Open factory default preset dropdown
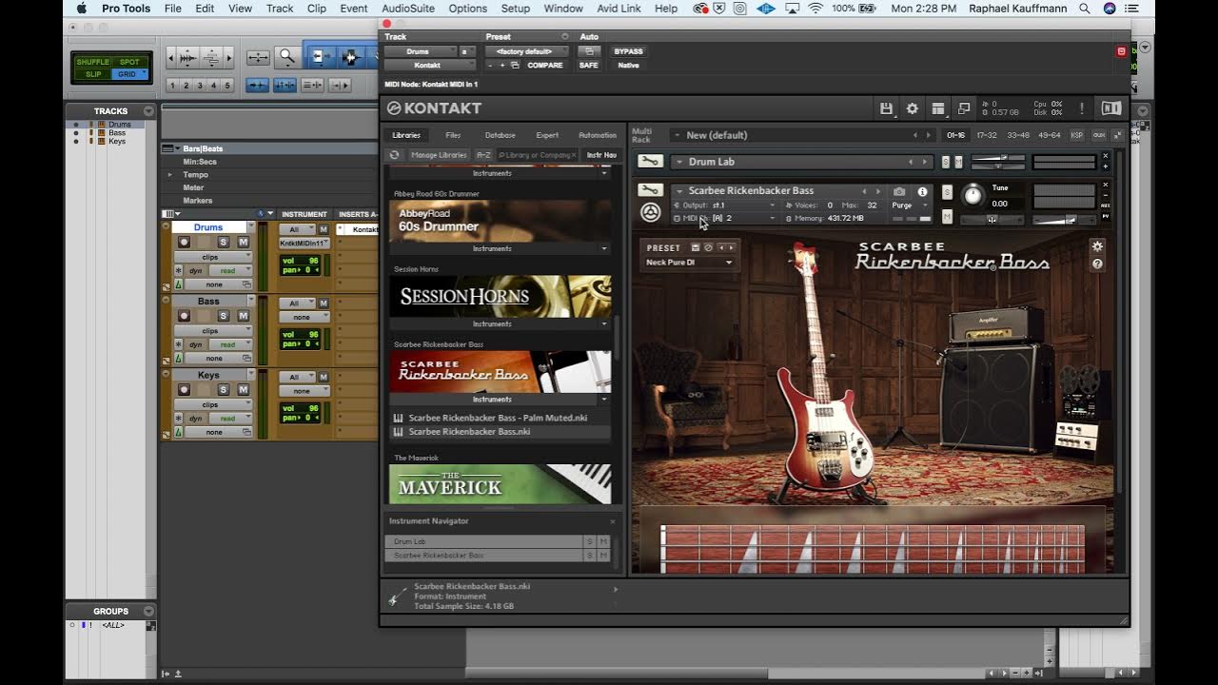Viewport: 1218px width, 685px height. point(526,51)
